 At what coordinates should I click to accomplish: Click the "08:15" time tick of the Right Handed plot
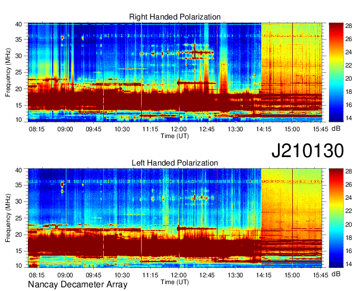coord(36,129)
